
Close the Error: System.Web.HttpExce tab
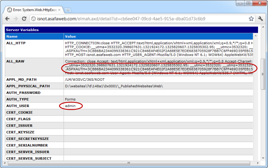tap(59, 10)
